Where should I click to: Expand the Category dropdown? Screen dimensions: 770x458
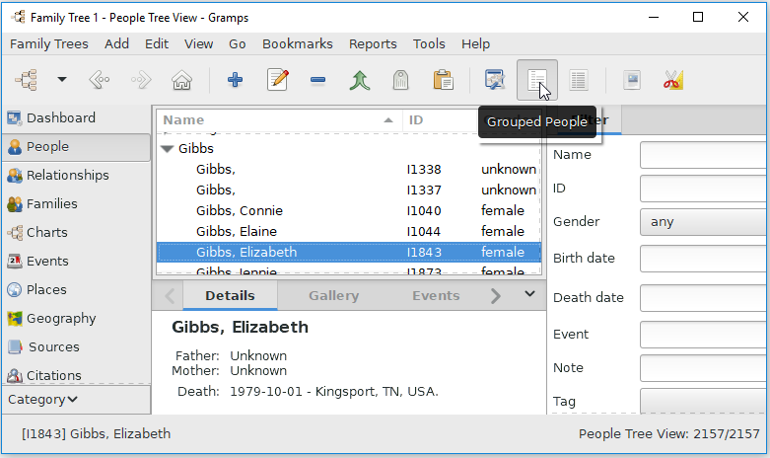coord(76,400)
